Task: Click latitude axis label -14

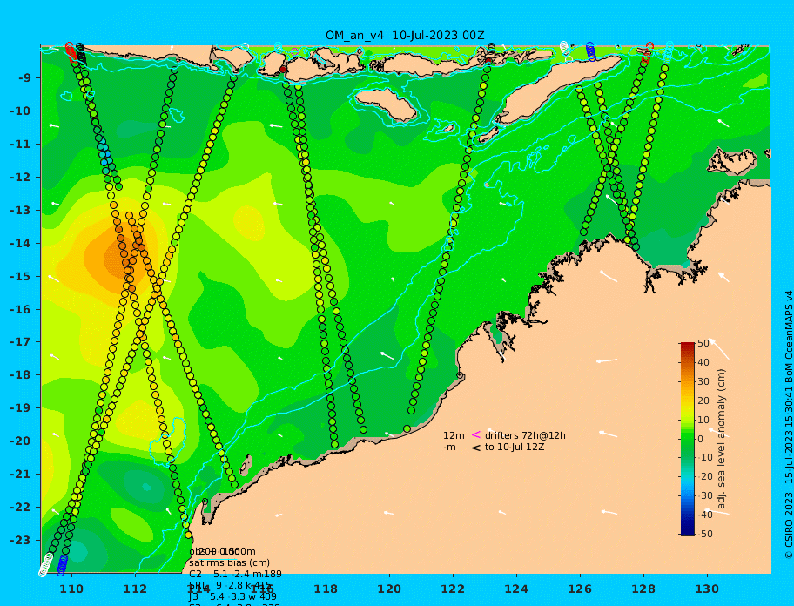Action: click(x=21, y=244)
